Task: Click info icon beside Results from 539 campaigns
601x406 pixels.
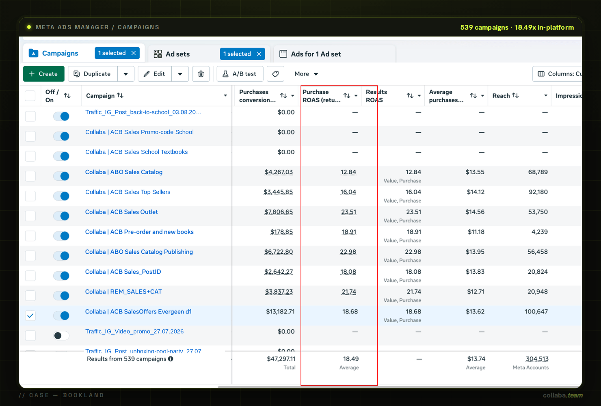Action: [x=171, y=359]
